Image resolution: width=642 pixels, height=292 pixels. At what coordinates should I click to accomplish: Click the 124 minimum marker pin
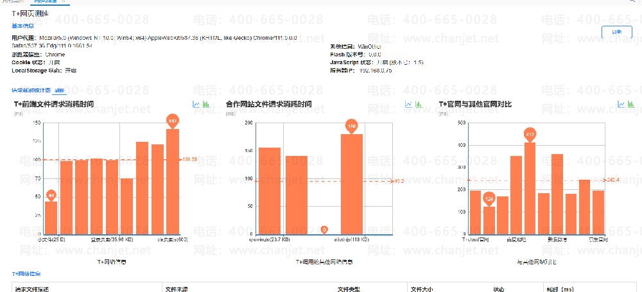coord(489,200)
